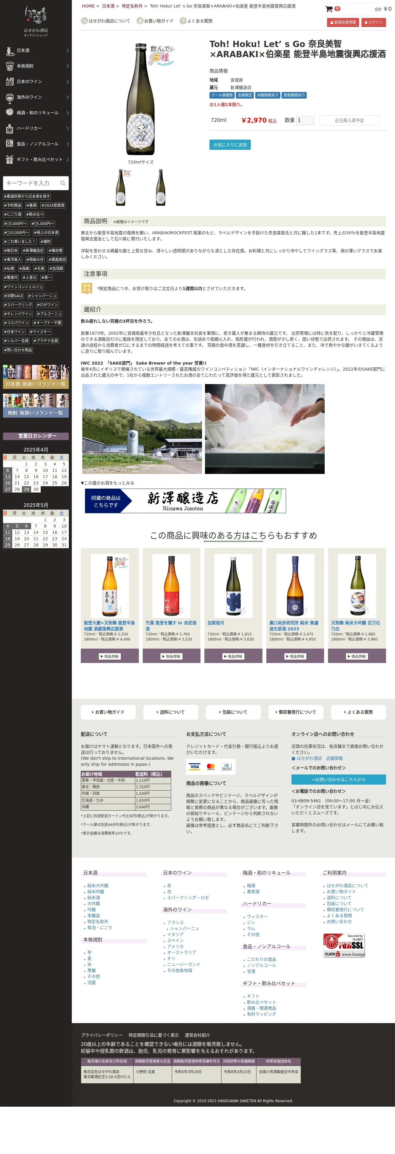Open 焼酎 取扱いブランド一覧 banner
The height and width of the screenshot is (1154, 395).
pyautogui.click(x=36, y=406)
